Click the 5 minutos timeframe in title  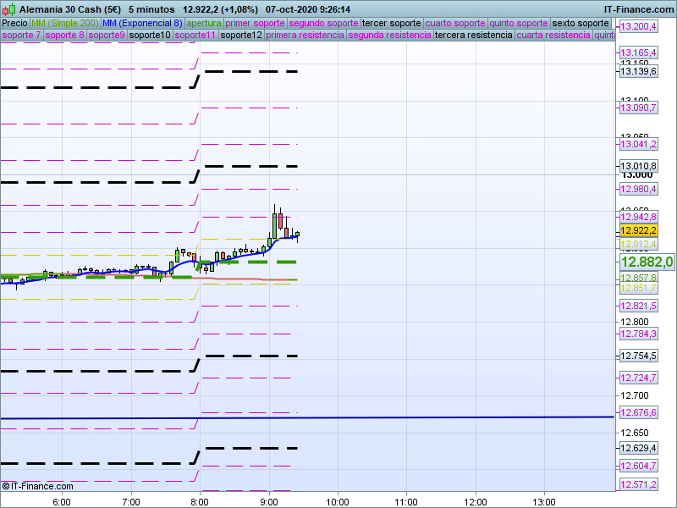point(151,9)
